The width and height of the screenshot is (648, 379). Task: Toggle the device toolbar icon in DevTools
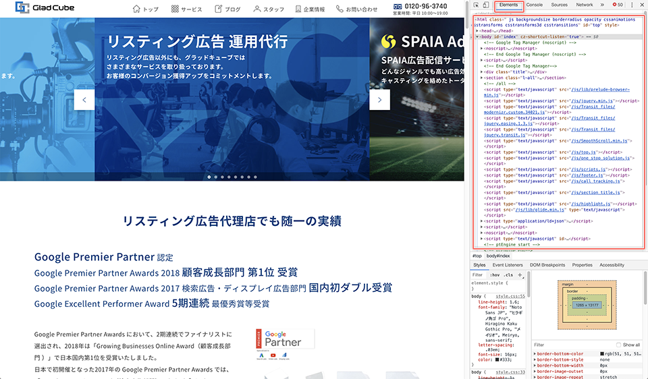tap(485, 5)
